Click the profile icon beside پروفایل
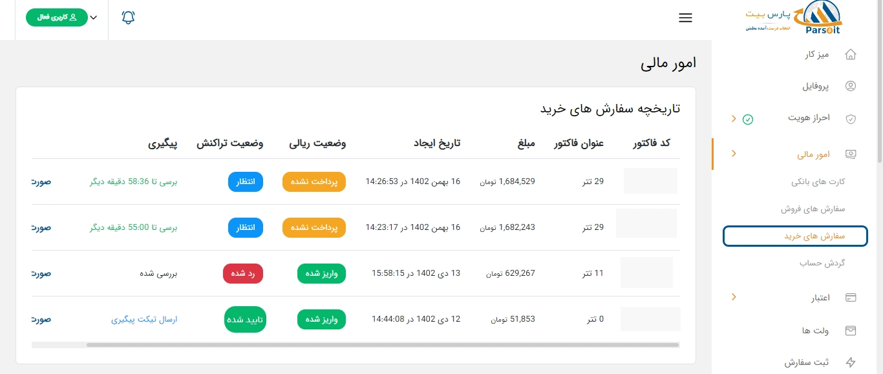 click(x=851, y=86)
